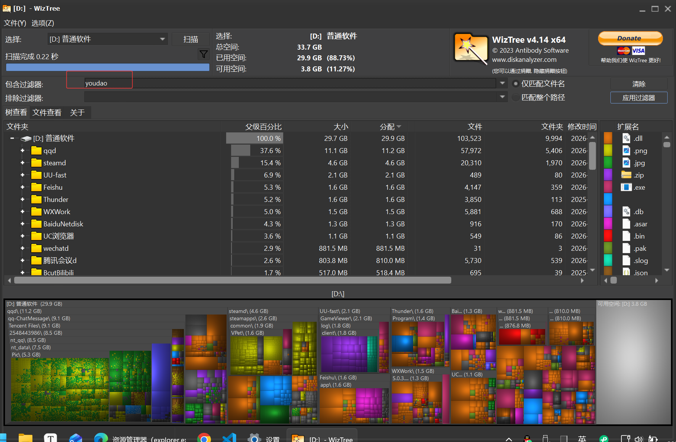Open Edge browser from the taskbar
The height and width of the screenshot is (442, 676).
(x=101, y=439)
